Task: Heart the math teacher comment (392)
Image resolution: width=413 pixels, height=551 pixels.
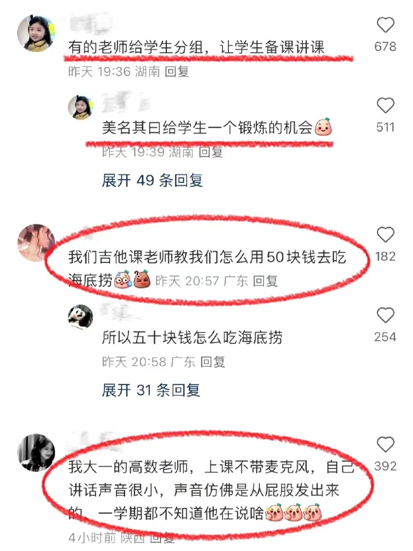Action: tap(385, 444)
